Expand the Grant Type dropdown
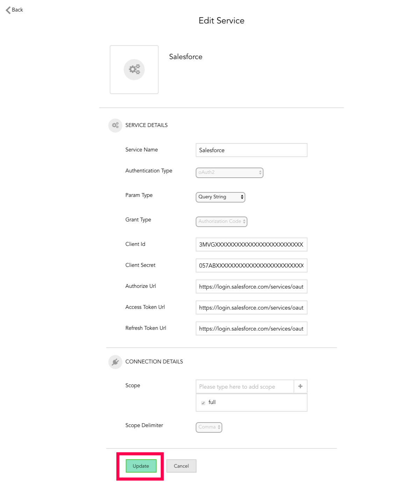 (x=221, y=221)
